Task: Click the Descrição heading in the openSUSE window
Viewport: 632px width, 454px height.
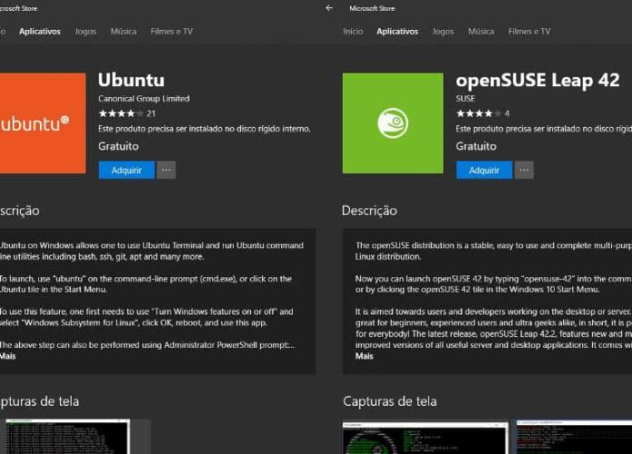Action: pyautogui.click(x=369, y=211)
